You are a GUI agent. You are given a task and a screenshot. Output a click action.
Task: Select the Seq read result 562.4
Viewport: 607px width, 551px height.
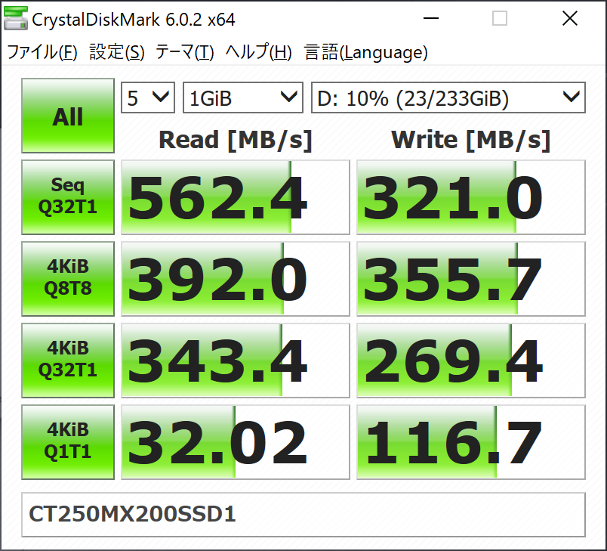[x=235, y=197]
